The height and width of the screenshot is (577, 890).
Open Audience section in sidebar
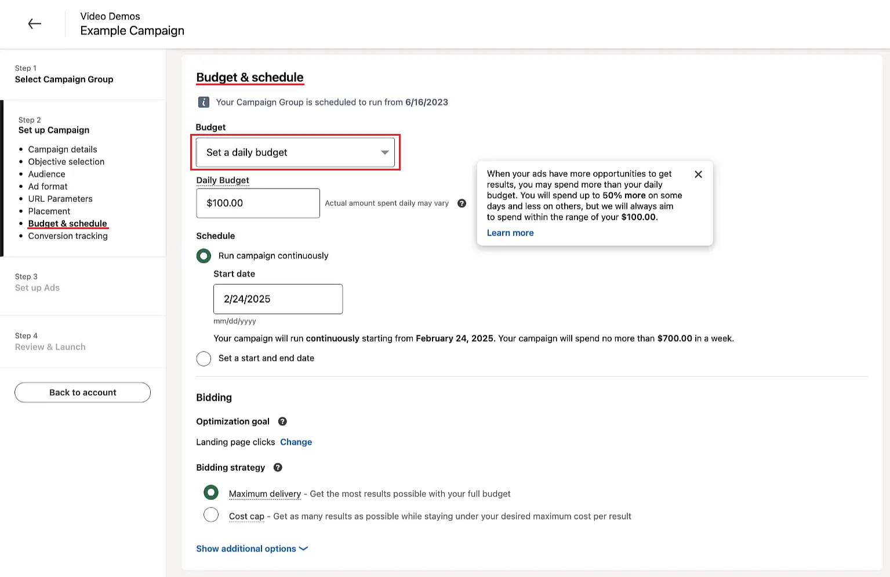(x=46, y=174)
